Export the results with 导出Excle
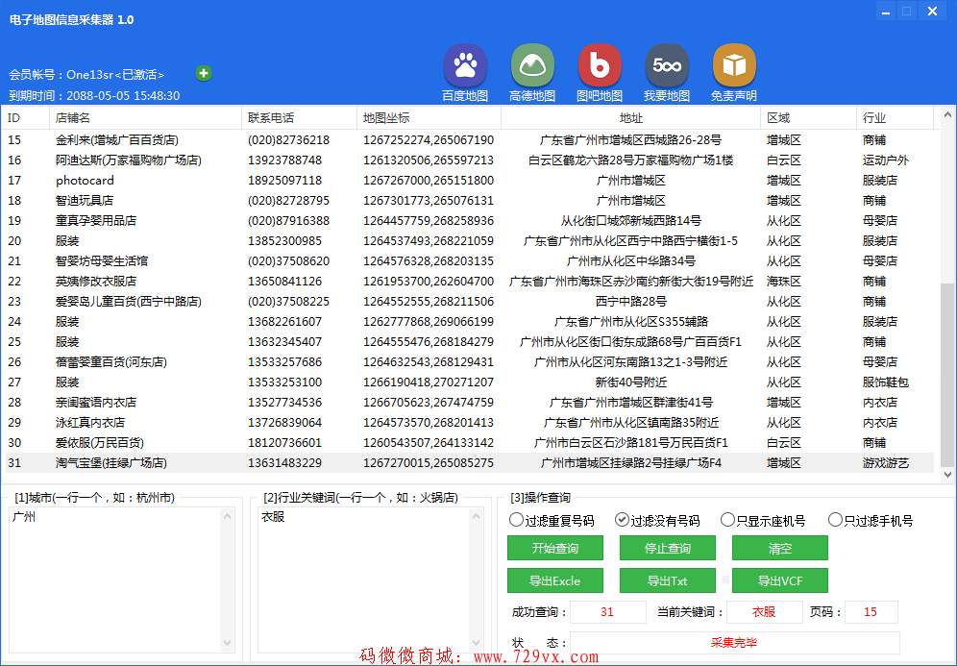The width and height of the screenshot is (957, 666). pos(555,580)
